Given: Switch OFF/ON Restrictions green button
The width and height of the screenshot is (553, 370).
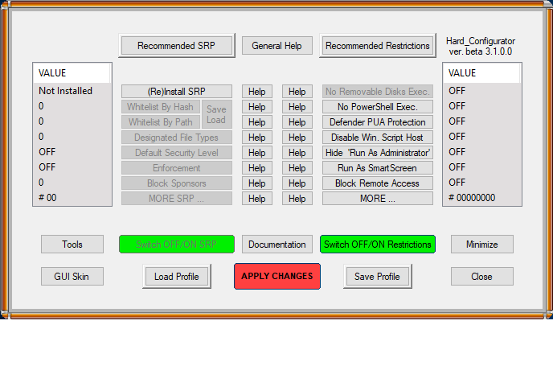Looking at the screenshot, I should pos(377,245).
